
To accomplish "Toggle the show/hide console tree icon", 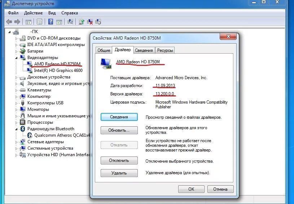I will coord(28,22).
